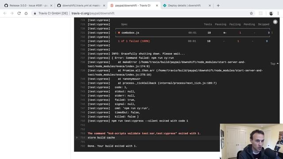Click the webcam video overlay

point(252,141)
